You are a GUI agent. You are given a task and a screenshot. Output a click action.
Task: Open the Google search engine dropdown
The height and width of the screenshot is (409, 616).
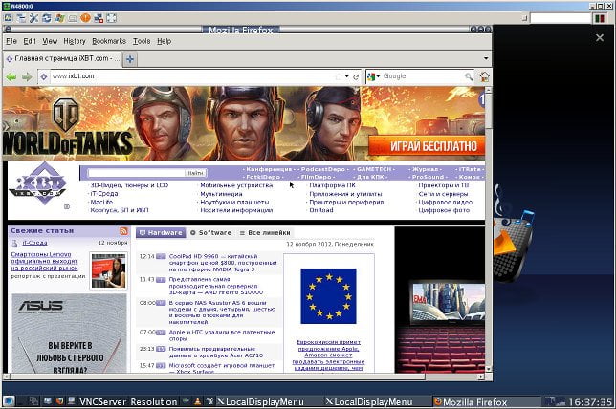point(373,77)
